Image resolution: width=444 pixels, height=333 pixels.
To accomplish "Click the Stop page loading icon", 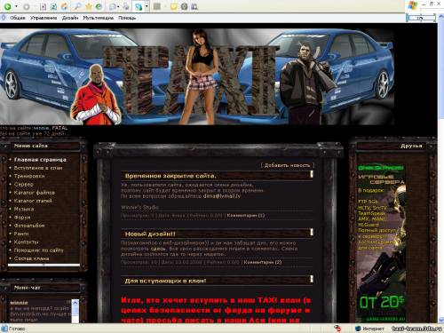I will (x=43, y=6).
